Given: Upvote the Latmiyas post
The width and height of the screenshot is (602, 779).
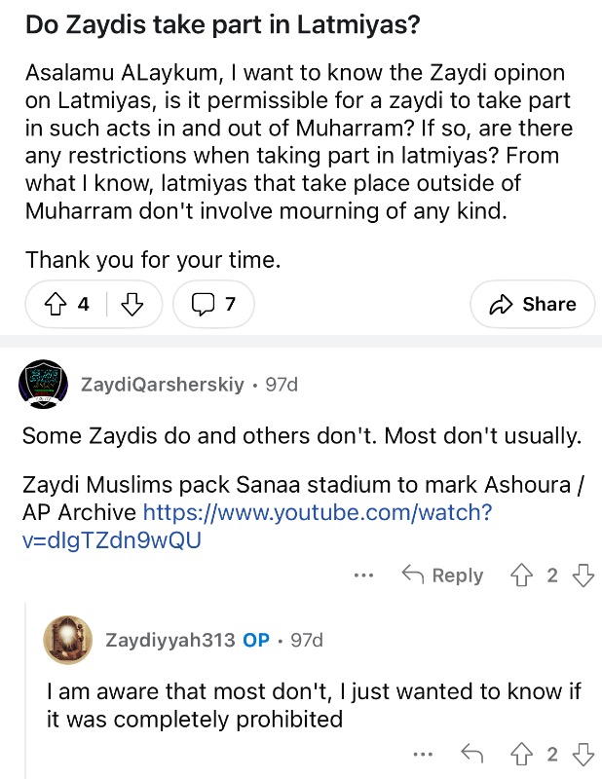Looking at the screenshot, I should (x=56, y=305).
